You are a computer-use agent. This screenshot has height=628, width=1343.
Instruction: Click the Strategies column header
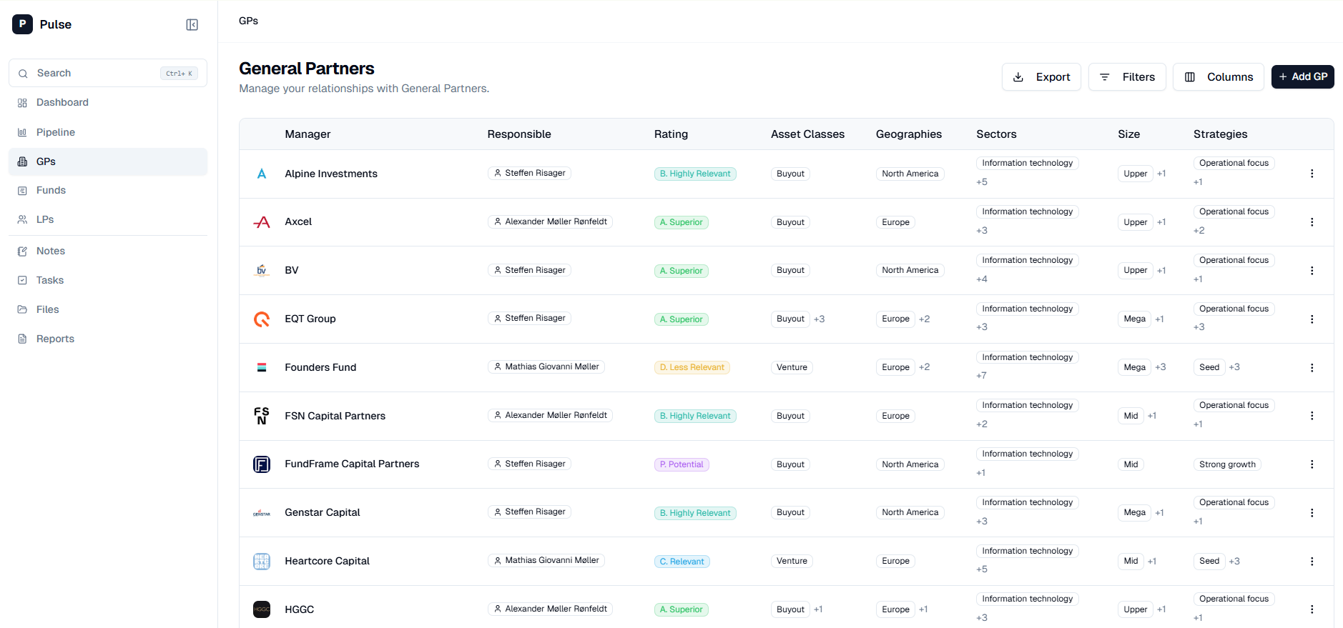pos(1220,134)
